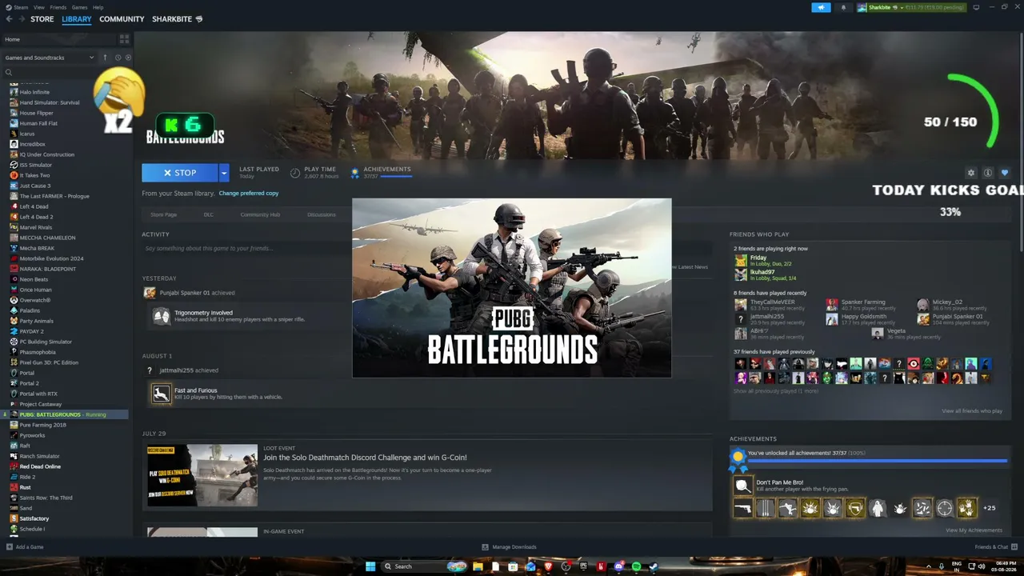Image resolution: width=1024 pixels, height=576 pixels.
Task: Toggle the library grid view icon beside Home
Action: click(124, 38)
